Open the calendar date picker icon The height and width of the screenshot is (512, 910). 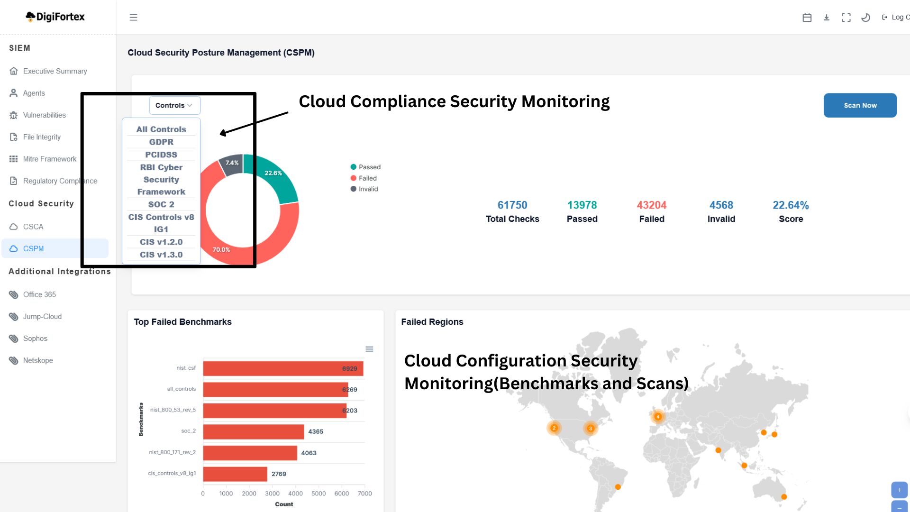tap(807, 18)
